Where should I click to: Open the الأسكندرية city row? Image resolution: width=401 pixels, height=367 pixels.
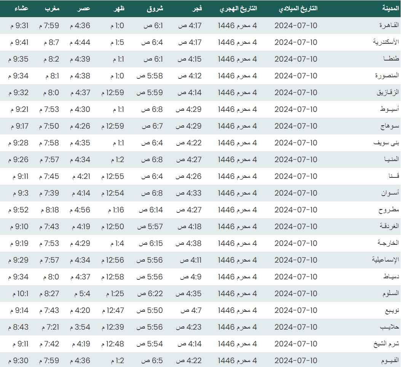386,42
